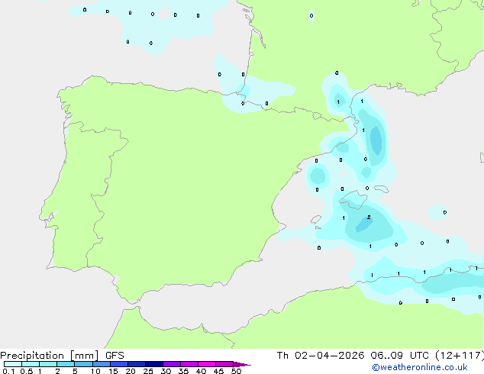
Task: Click the 30 to 35 mm purple swatch
Action: tap(172, 364)
